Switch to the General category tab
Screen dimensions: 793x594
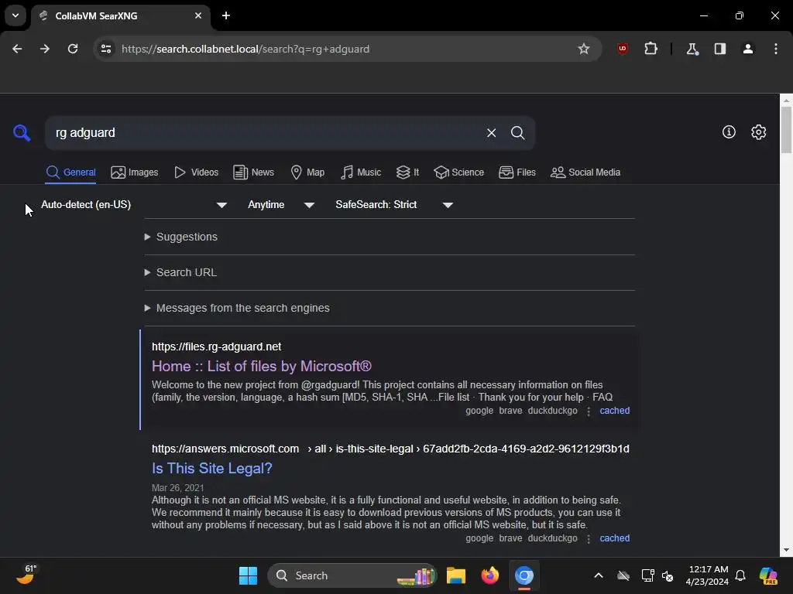pos(70,172)
